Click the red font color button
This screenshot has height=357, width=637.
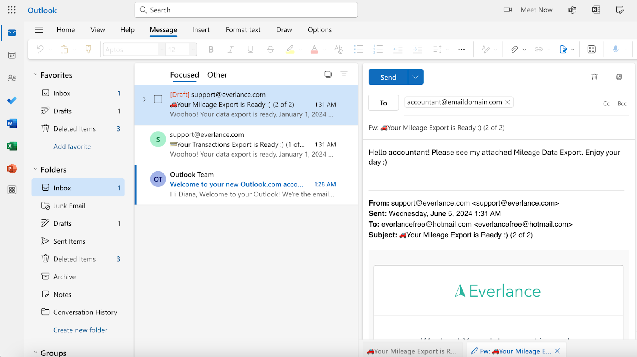314,49
